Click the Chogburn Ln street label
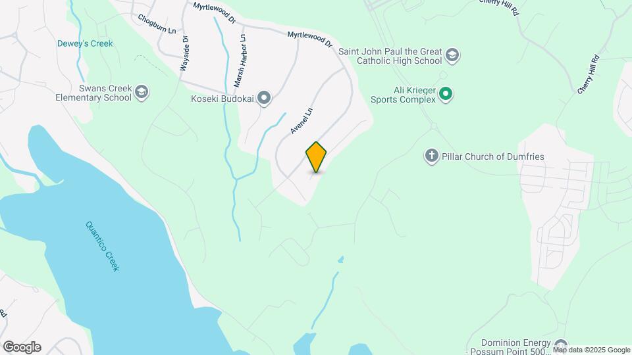This screenshot has width=632, height=355. tap(157, 24)
